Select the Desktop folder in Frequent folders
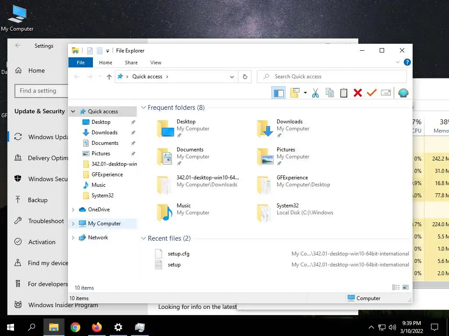The image size is (449, 336). (183, 128)
